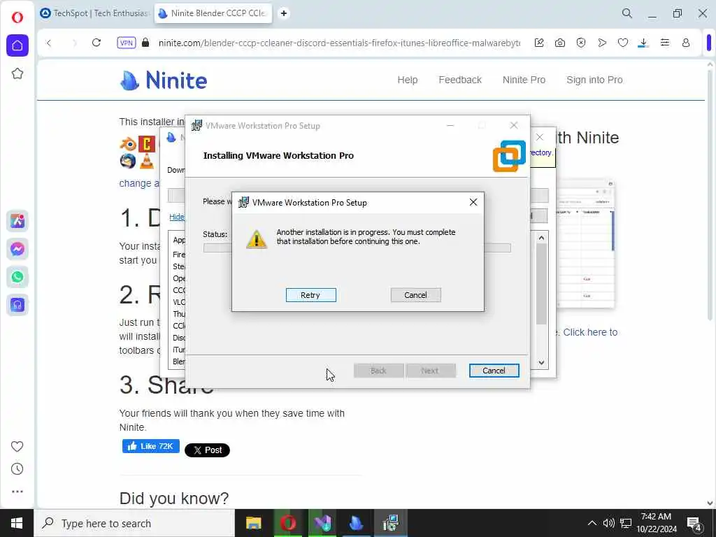716x537 pixels.
Task: Click the Blender app icon on page
Action: [x=128, y=145]
